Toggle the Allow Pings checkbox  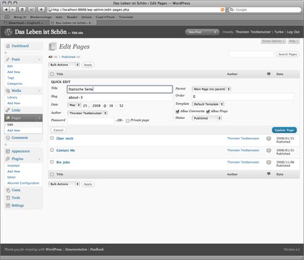point(208,111)
